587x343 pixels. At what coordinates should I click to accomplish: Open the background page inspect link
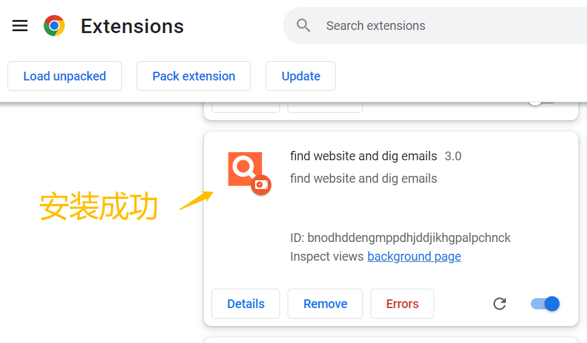point(414,256)
